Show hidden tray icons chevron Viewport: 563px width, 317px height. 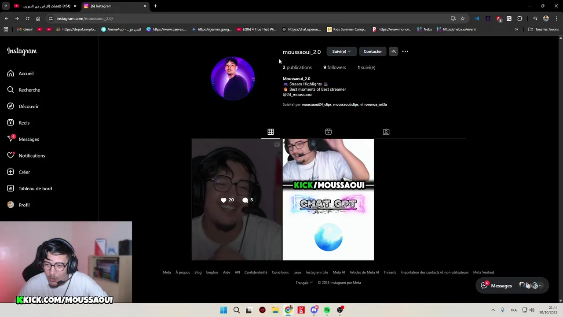493,310
